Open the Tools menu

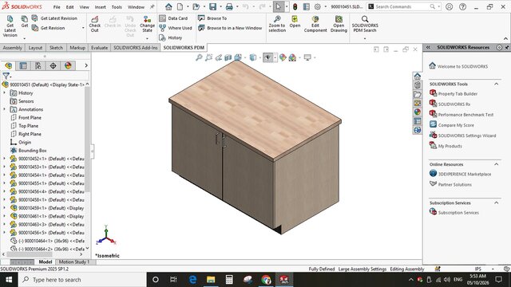[117, 7]
